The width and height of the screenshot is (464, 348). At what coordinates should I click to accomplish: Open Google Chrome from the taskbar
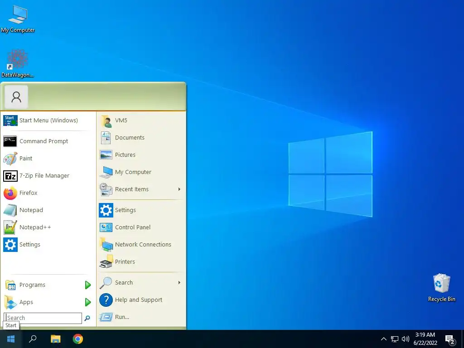click(78, 339)
